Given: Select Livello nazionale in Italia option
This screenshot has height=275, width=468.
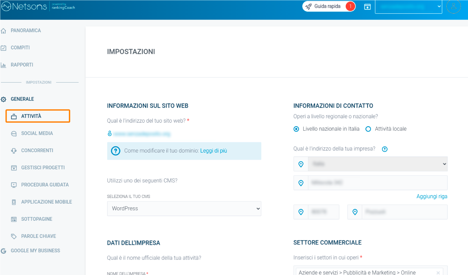Looking at the screenshot, I should [x=296, y=129].
